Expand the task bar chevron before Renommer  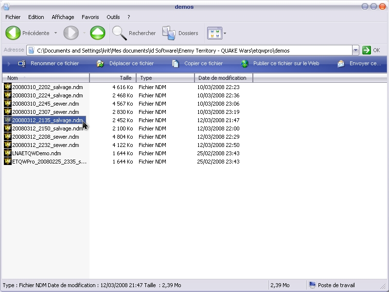pos(9,64)
